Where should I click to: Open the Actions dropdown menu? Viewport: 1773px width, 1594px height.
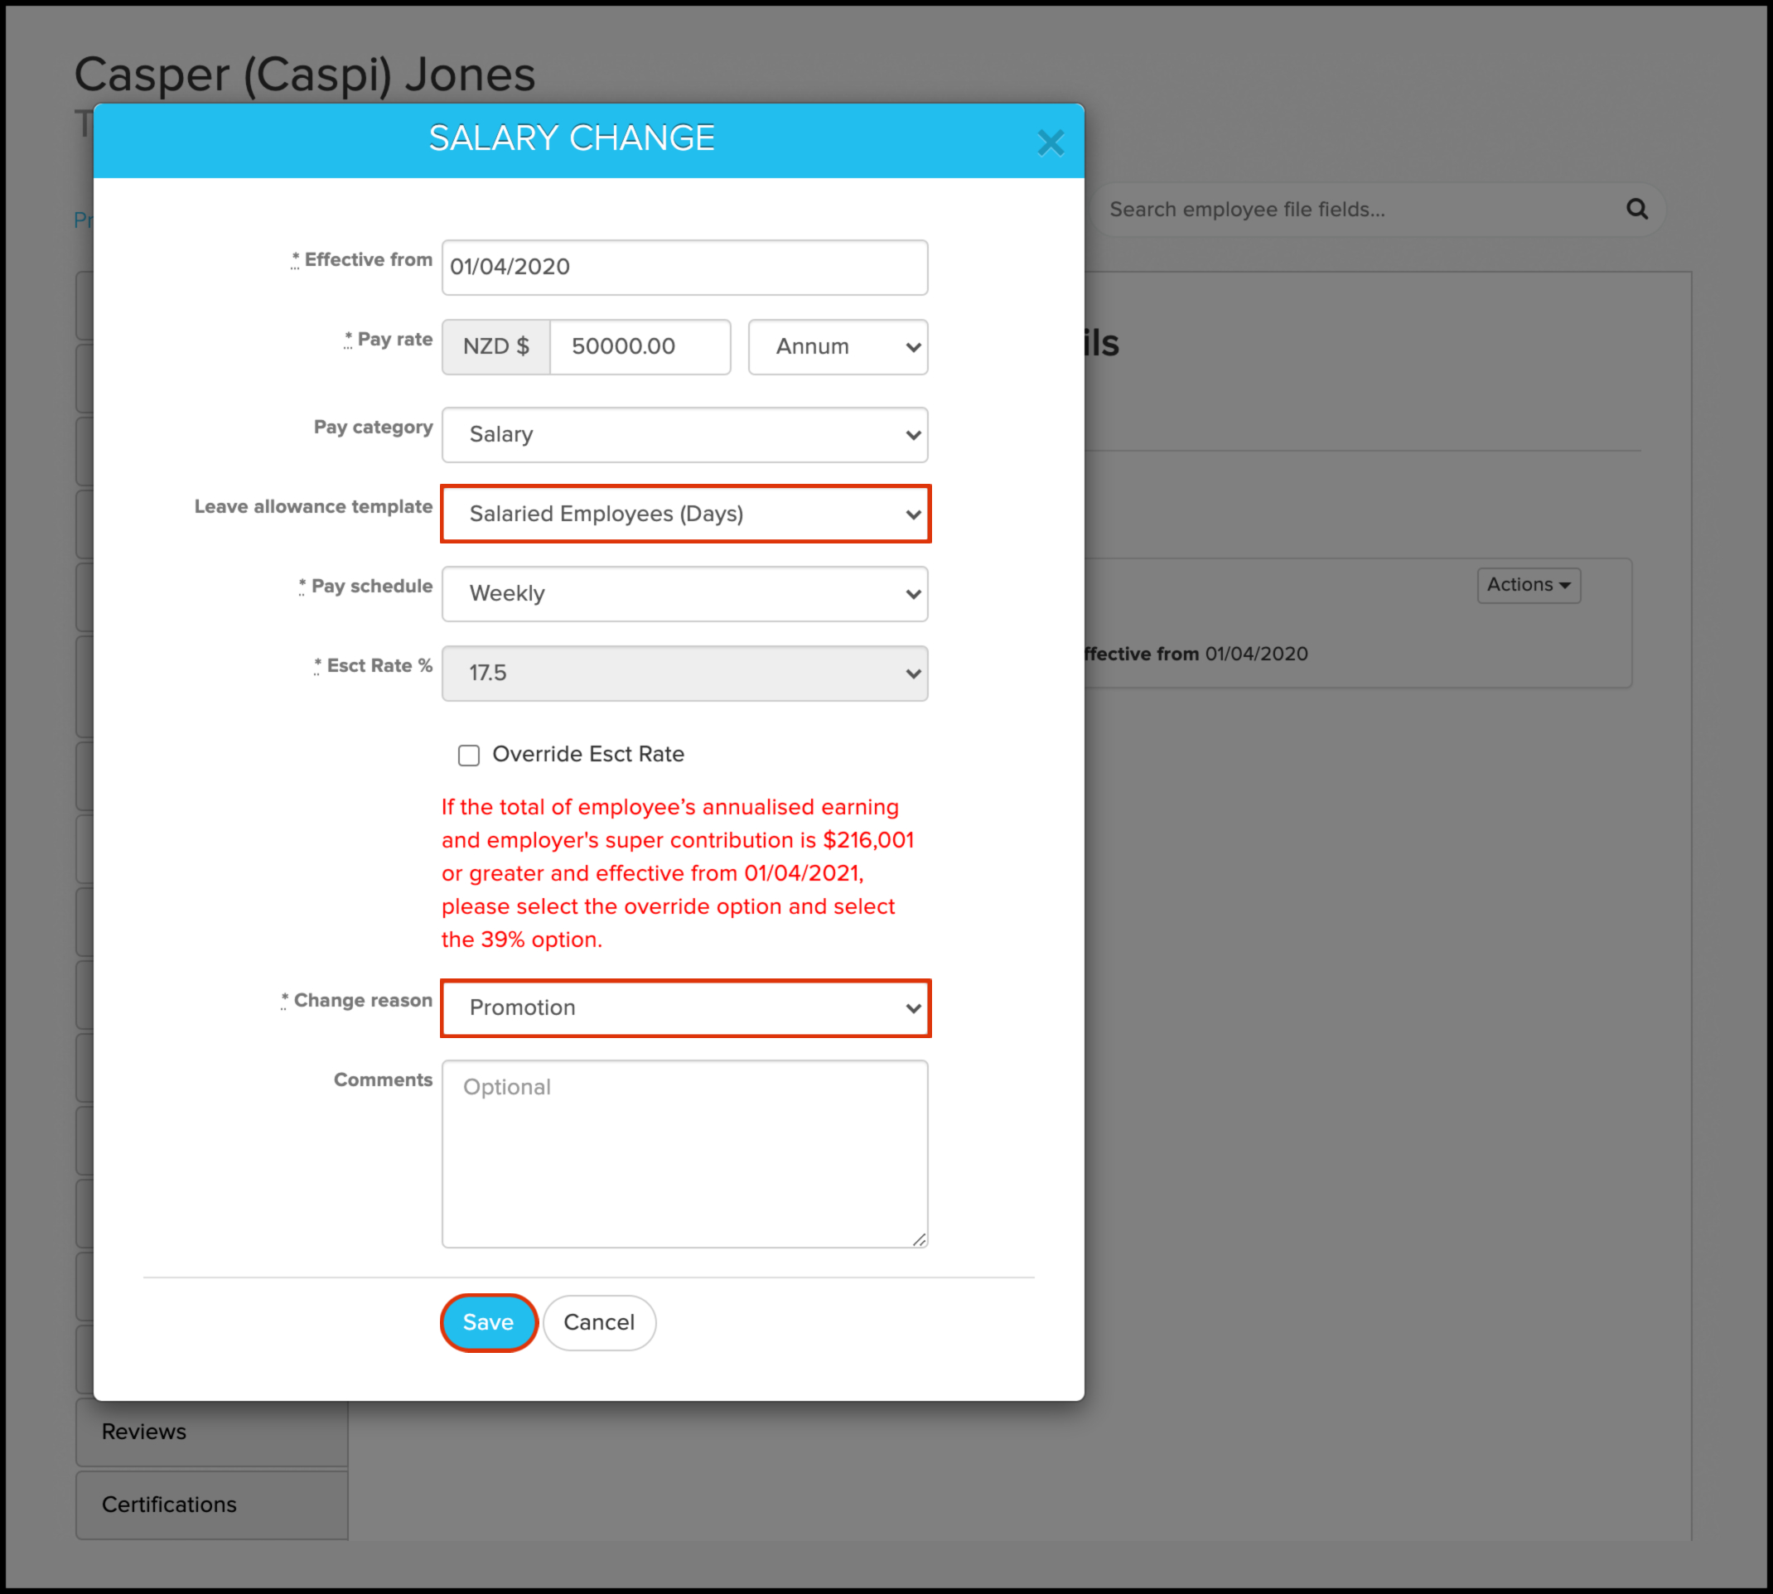[x=1528, y=585]
